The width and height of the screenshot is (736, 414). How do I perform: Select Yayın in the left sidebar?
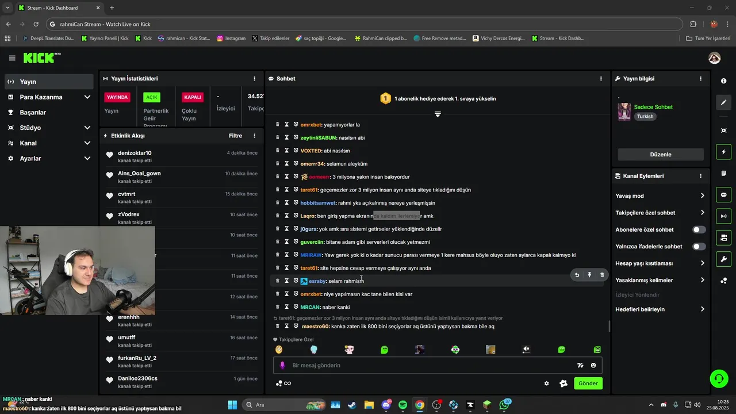coord(48,82)
